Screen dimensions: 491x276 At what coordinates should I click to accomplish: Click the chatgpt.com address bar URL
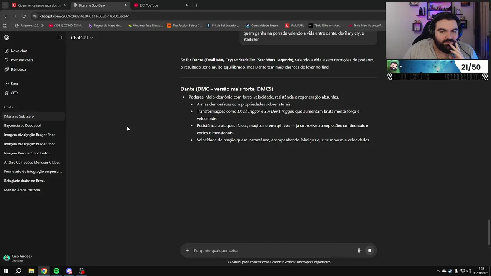[x=85, y=16]
